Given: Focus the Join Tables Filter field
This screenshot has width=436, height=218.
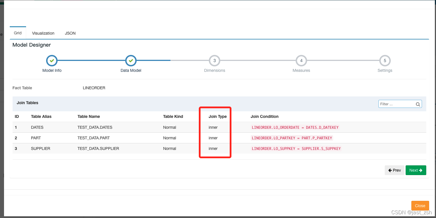Looking at the screenshot, I should click(400, 104).
